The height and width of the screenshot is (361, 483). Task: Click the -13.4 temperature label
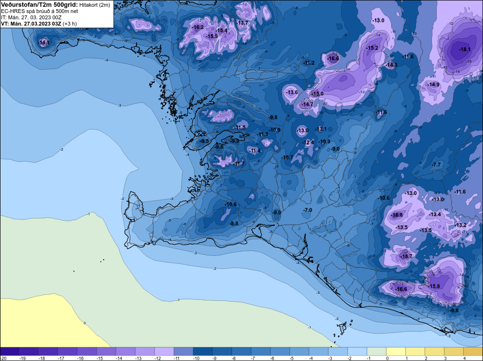435,214
